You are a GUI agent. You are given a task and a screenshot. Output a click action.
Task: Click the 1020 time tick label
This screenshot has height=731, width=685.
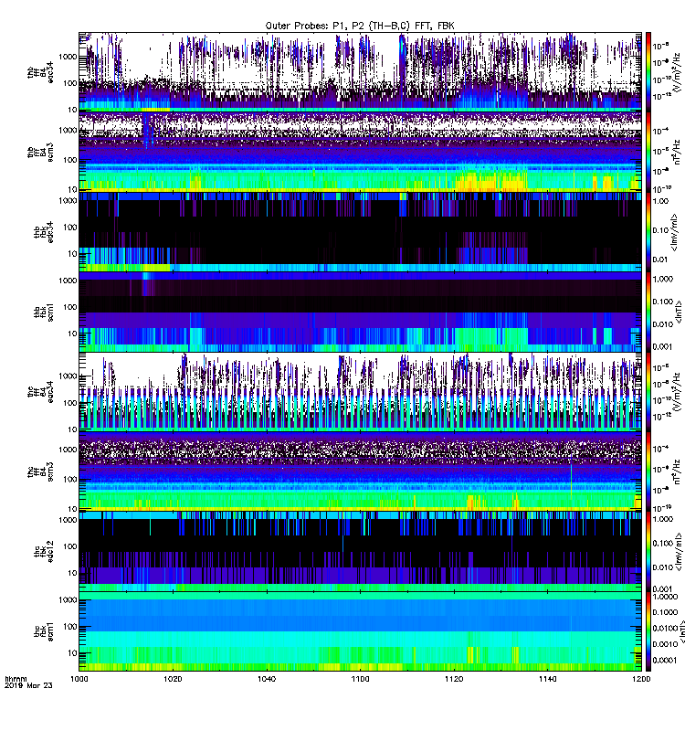tap(173, 679)
